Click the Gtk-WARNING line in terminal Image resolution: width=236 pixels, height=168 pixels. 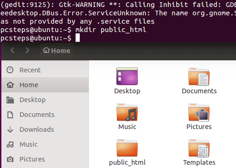[118, 5]
